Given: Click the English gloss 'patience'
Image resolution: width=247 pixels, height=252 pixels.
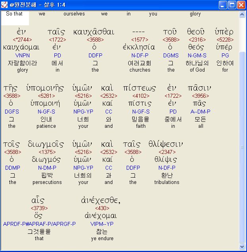Looking at the screenshot, I should [x=46, y=126].
